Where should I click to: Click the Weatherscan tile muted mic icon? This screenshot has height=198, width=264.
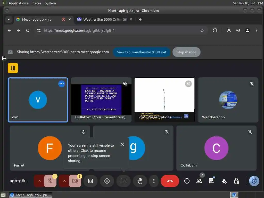(x=252, y=84)
